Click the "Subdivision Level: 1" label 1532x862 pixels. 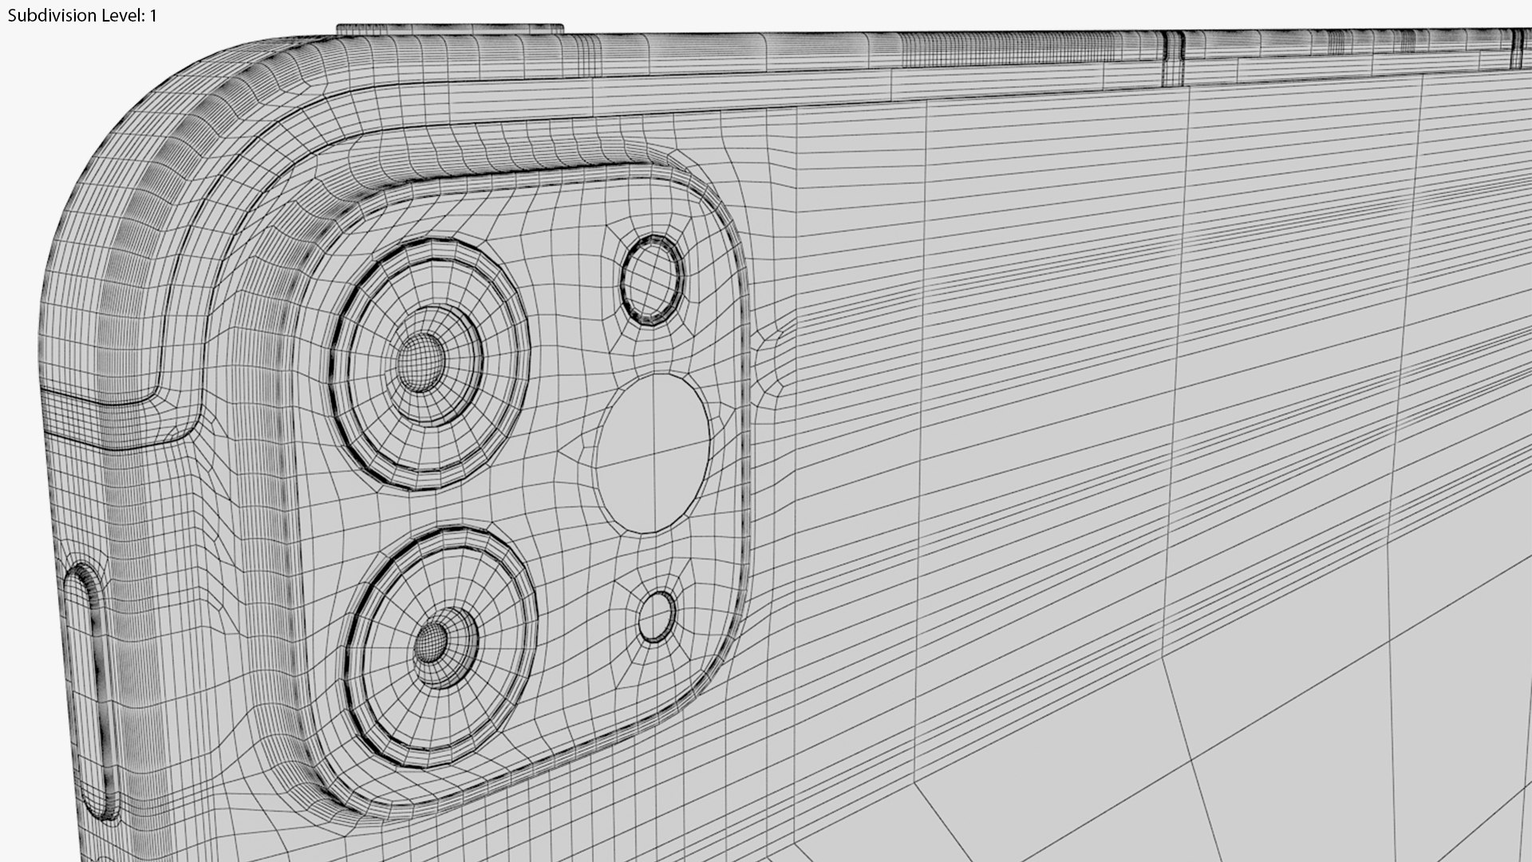pos(82,16)
